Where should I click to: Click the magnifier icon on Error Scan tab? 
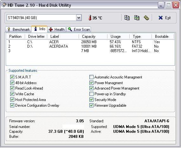[70, 29]
